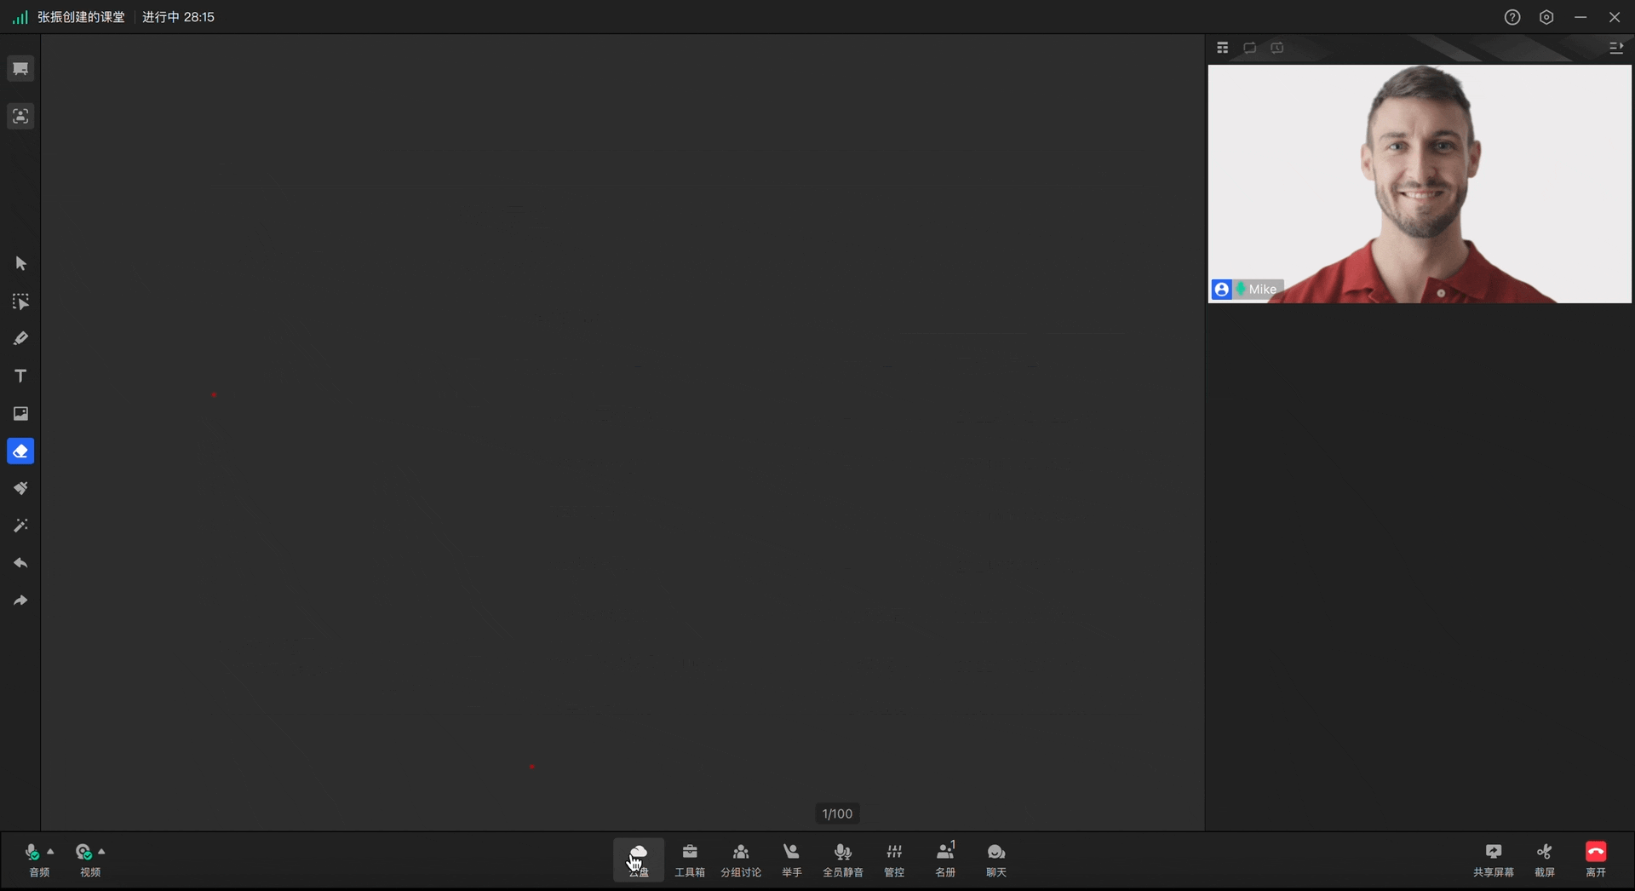Open the 管控 control settings
This screenshot has height=891, width=1635.
click(x=894, y=860)
